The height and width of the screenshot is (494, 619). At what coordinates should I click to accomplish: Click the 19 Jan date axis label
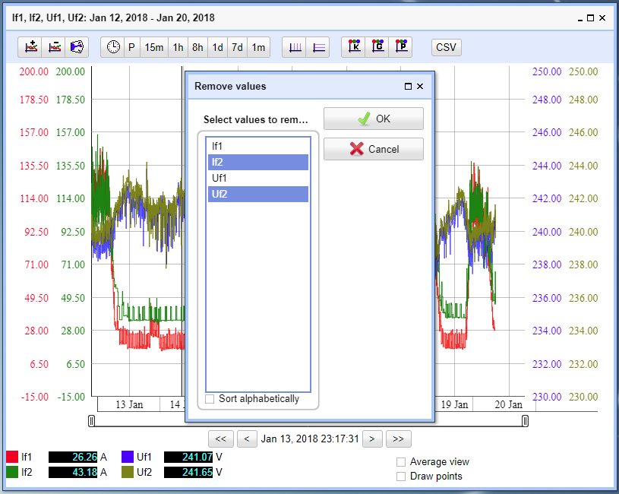point(454,404)
